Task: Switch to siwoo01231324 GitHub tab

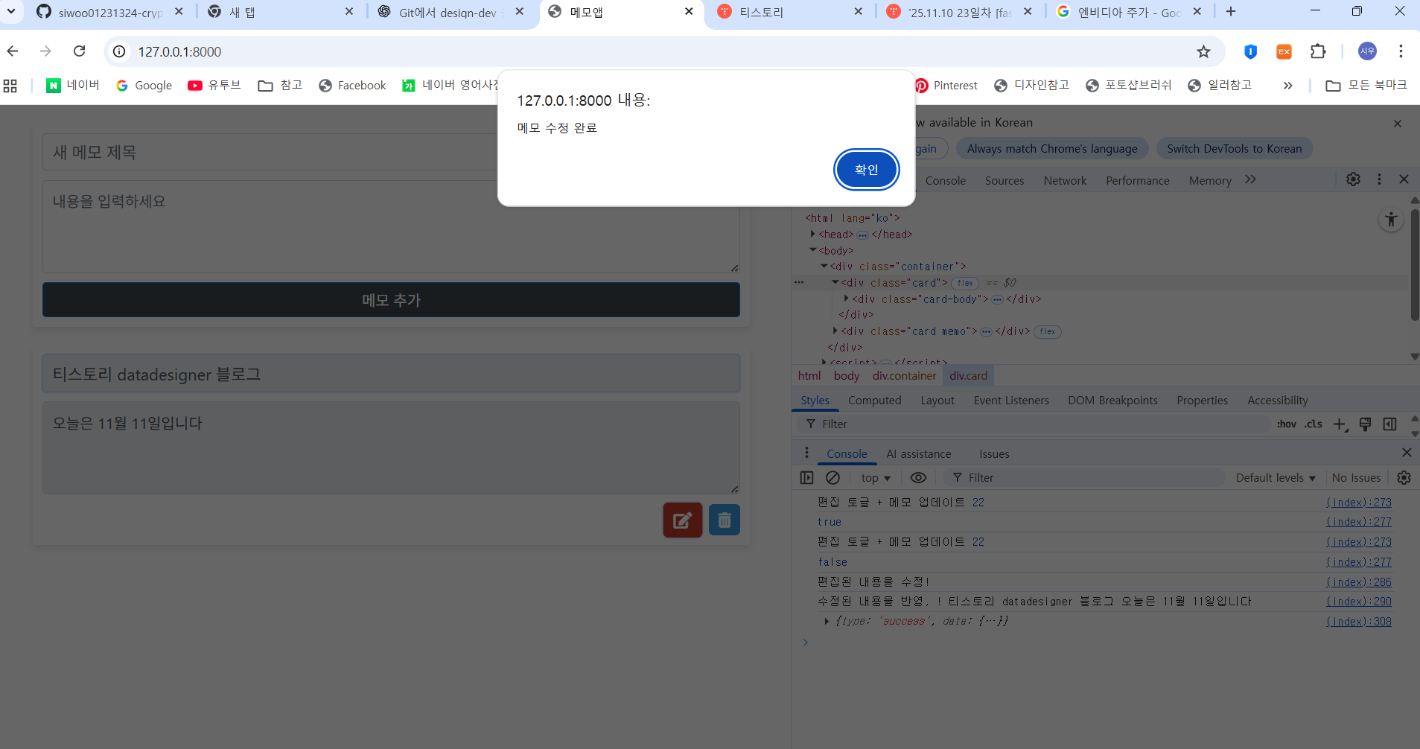Action: (x=109, y=12)
